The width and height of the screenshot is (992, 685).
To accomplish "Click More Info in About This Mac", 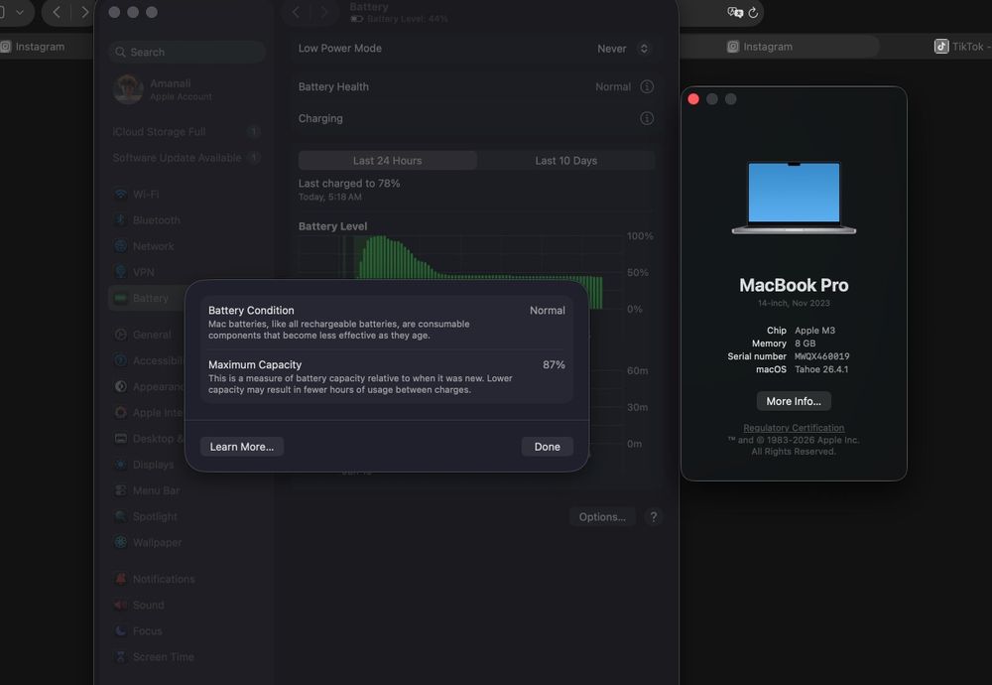I will coord(794,401).
